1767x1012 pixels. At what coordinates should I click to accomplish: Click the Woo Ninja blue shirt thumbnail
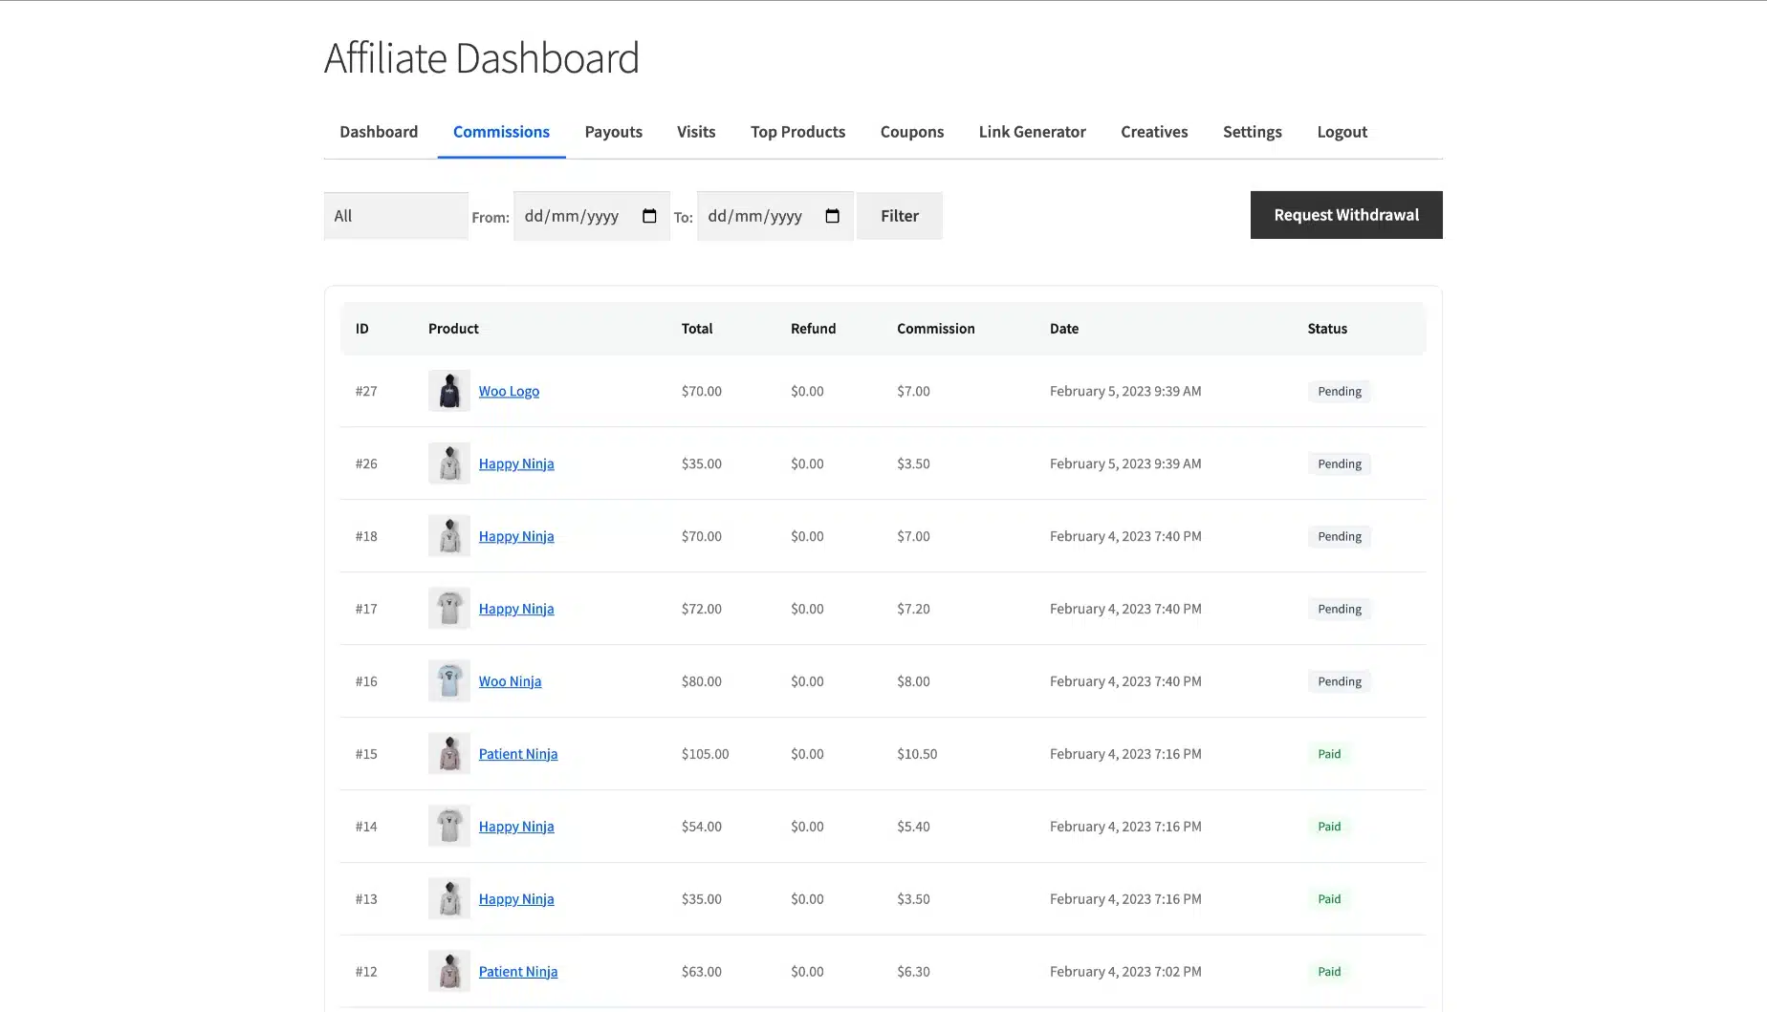tap(448, 681)
